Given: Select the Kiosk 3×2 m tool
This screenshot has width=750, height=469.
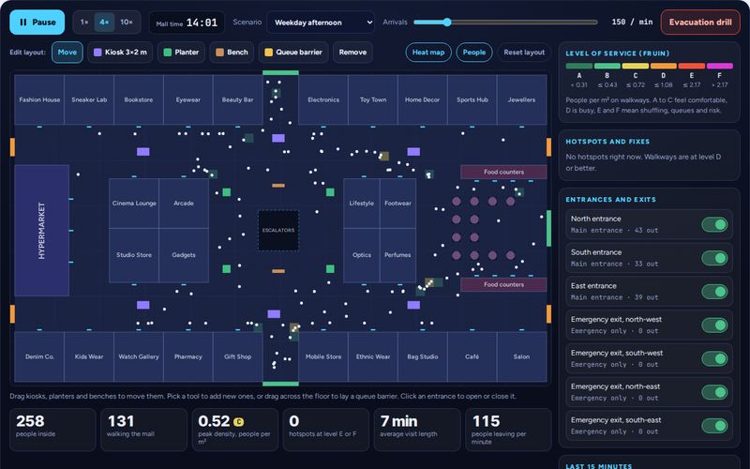Looking at the screenshot, I should tap(120, 53).
